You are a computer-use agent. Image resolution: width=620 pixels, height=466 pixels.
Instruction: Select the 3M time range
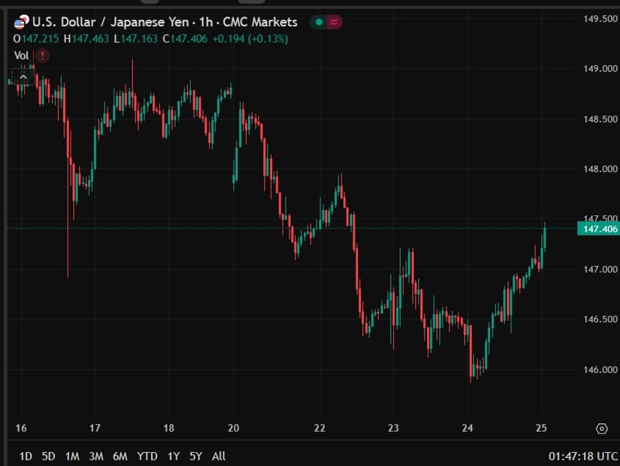(x=96, y=456)
